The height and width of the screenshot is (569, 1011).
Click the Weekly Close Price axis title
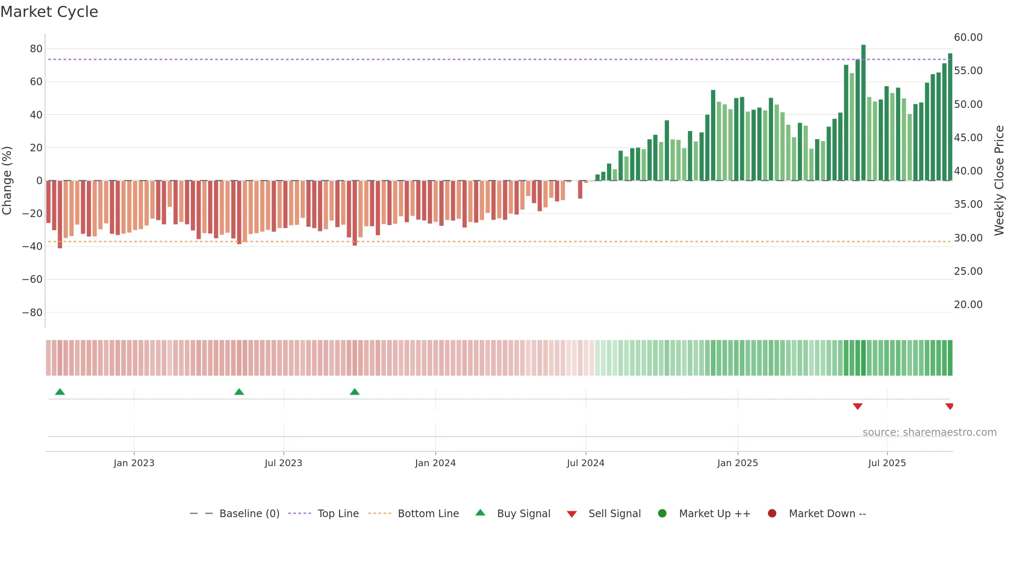tap(999, 180)
